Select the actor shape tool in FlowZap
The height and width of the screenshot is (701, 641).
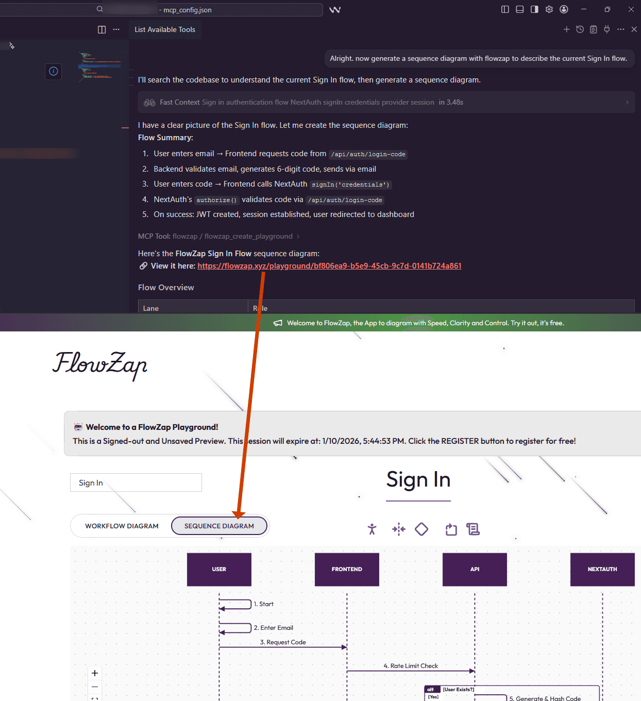tap(372, 529)
